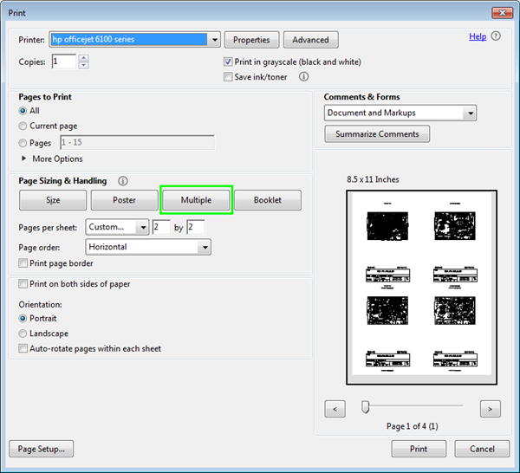Open the Help link
The width and height of the screenshot is (520, 473).
(478, 36)
